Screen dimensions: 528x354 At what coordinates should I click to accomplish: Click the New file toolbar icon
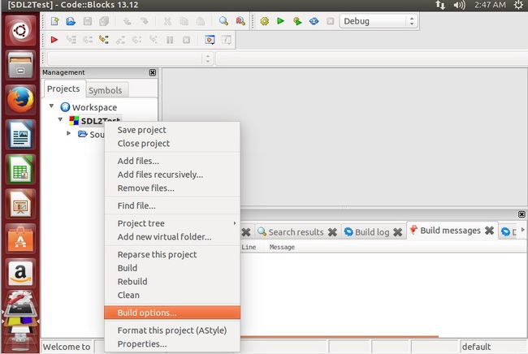click(x=54, y=21)
